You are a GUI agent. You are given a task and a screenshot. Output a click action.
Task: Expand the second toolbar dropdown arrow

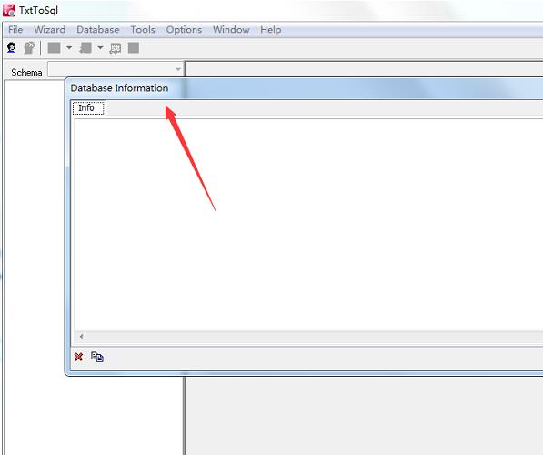[100, 48]
